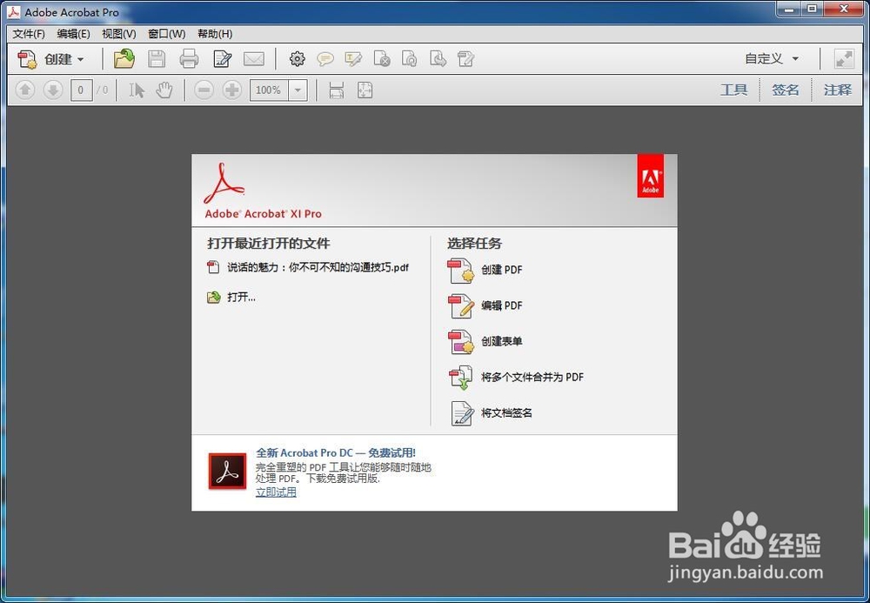
Task: Open the 创建 dropdown arrow in toolbar
Action: 80,59
